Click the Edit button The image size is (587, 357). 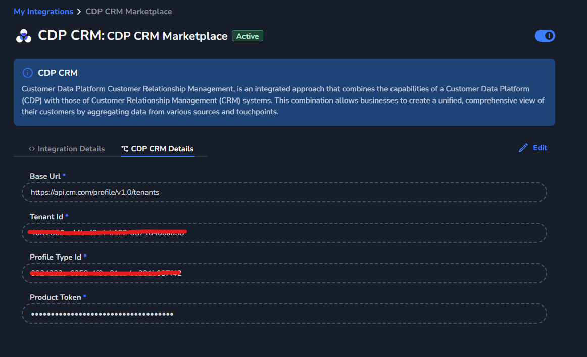coord(533,148)
